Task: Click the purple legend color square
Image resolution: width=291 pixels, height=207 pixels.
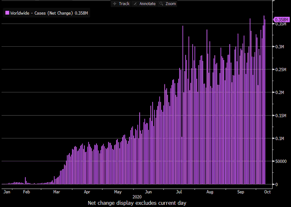Action: click(7, 13)
